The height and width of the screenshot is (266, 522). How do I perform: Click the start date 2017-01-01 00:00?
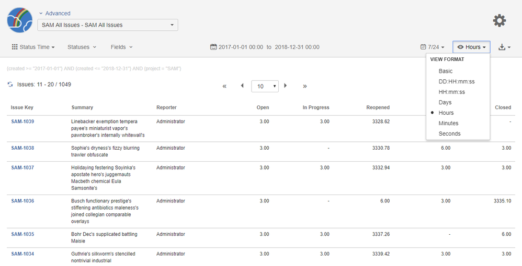tap(241, 47)
